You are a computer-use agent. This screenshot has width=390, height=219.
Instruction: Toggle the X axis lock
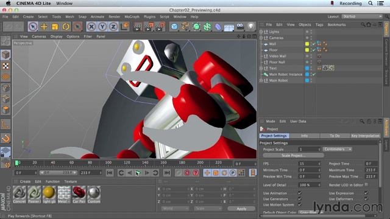tap(91, 27)
